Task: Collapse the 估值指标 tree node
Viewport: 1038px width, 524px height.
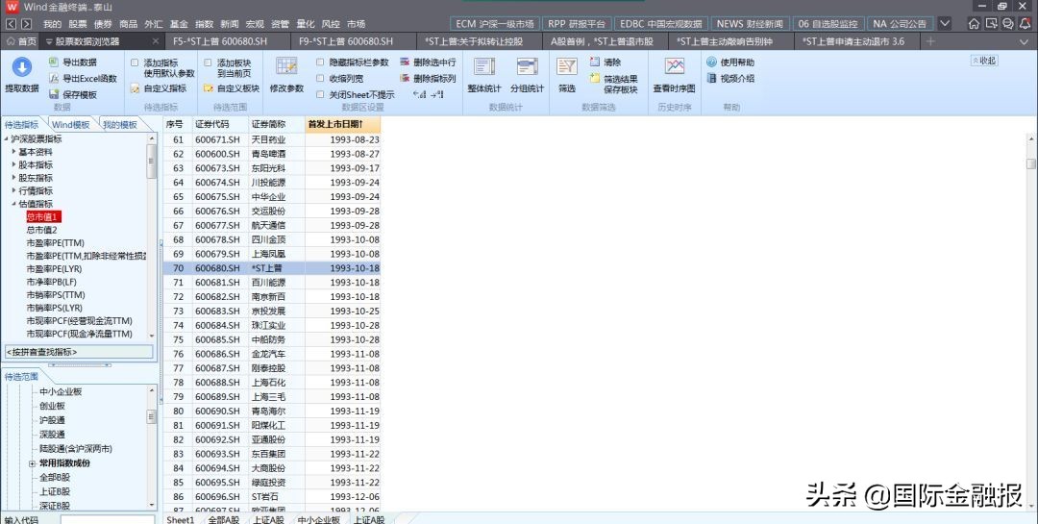Action: (13, 204)
